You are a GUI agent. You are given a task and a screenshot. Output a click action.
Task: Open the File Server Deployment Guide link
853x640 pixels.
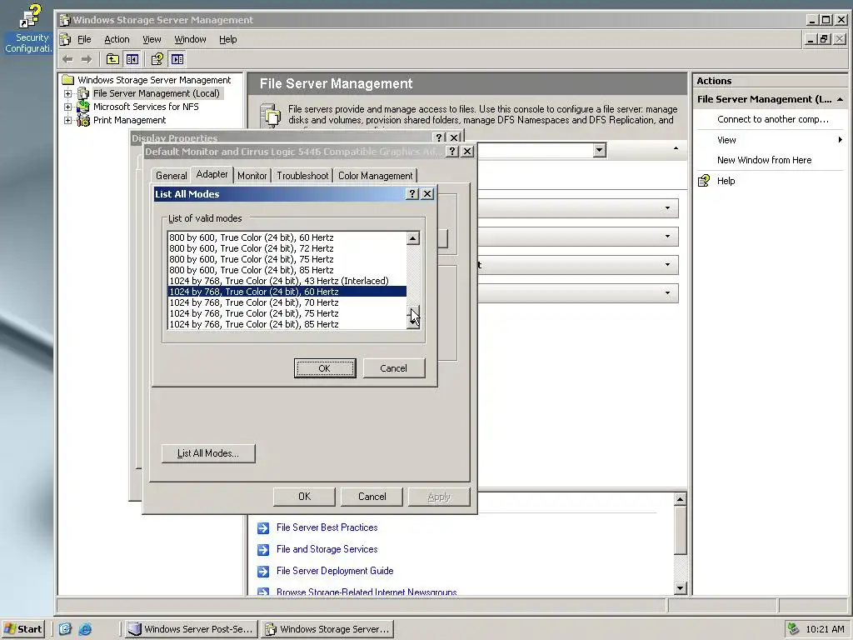pyautogui.click(x=335, y=571)
